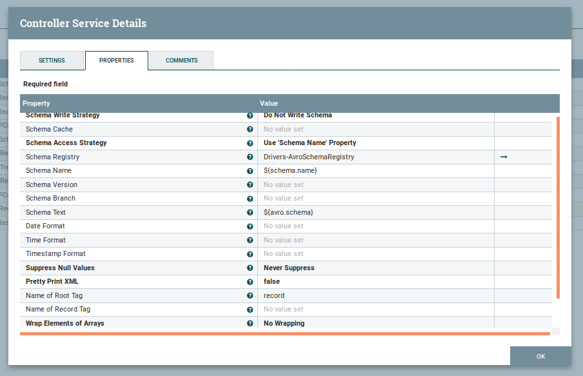583x376 pixels.
Task: Click the horizontal scrollbar below properties
Action: pyautogui.click(x=284, y=333)
